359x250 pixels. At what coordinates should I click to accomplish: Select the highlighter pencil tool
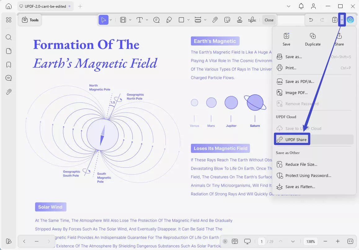(169, 19)
